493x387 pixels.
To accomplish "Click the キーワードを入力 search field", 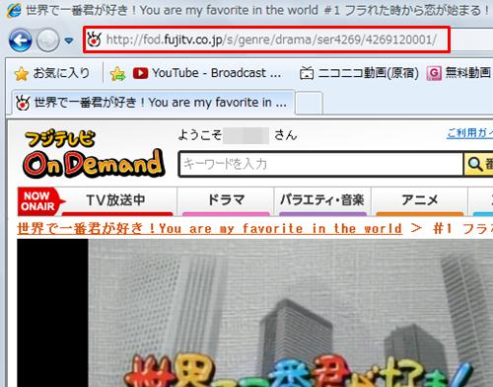I will 321,164.
